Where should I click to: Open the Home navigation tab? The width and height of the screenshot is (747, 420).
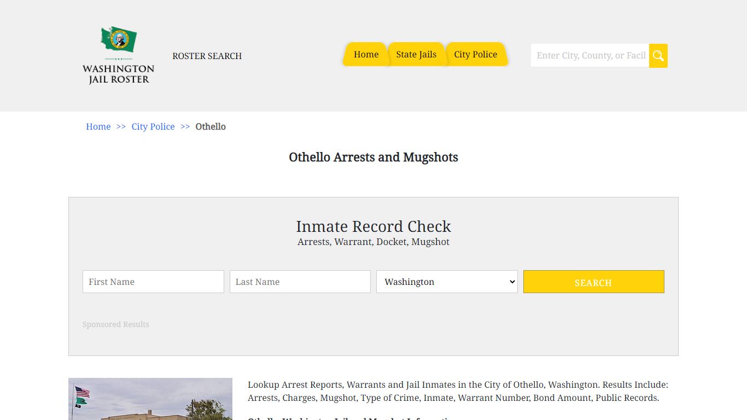click(366, 54)
